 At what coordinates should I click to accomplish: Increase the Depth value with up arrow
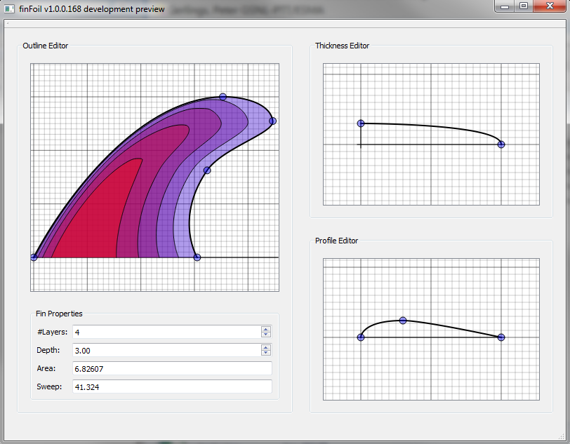[x=265, y=347]
